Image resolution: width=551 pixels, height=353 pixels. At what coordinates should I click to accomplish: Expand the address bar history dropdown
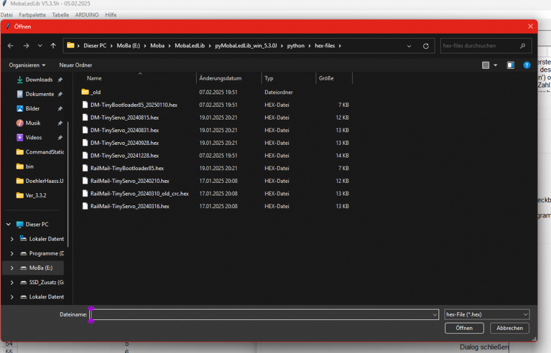click(409, 46)
